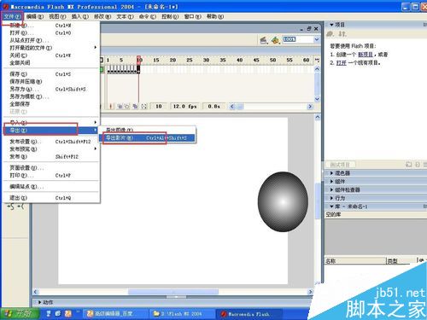
Task: Choose Edit Sites (编辑站点) menu entry
Action: tap(50, 187)
